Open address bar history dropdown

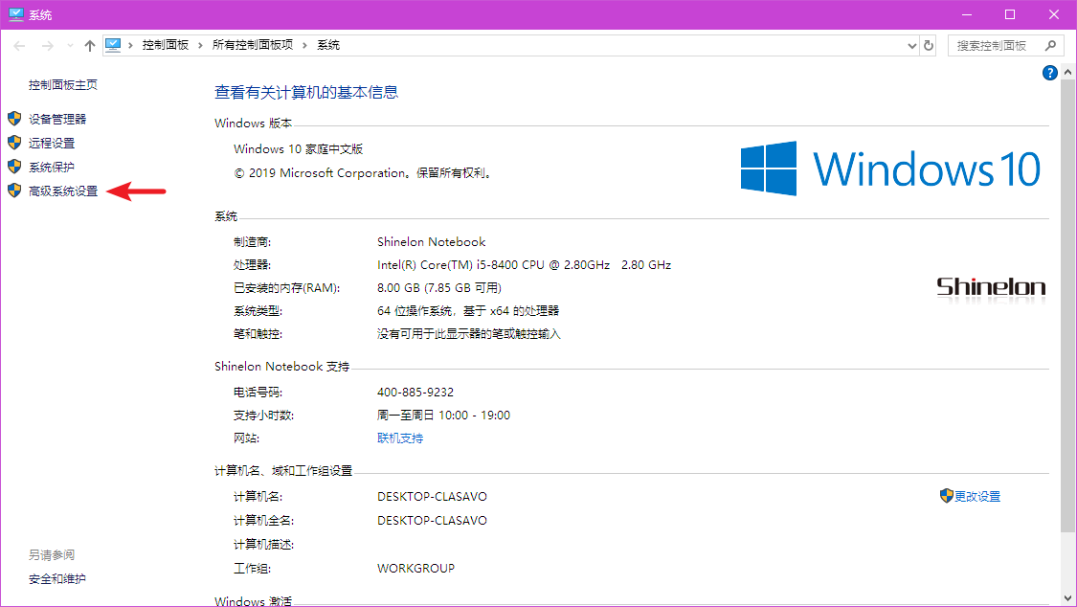click(912, 46)
